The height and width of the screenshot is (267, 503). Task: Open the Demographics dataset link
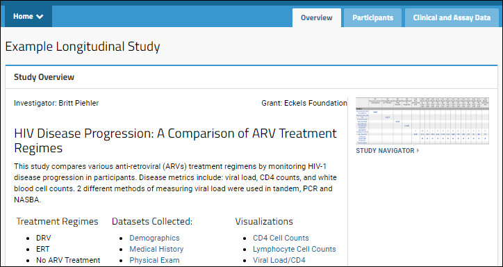(x=154, y=238)
